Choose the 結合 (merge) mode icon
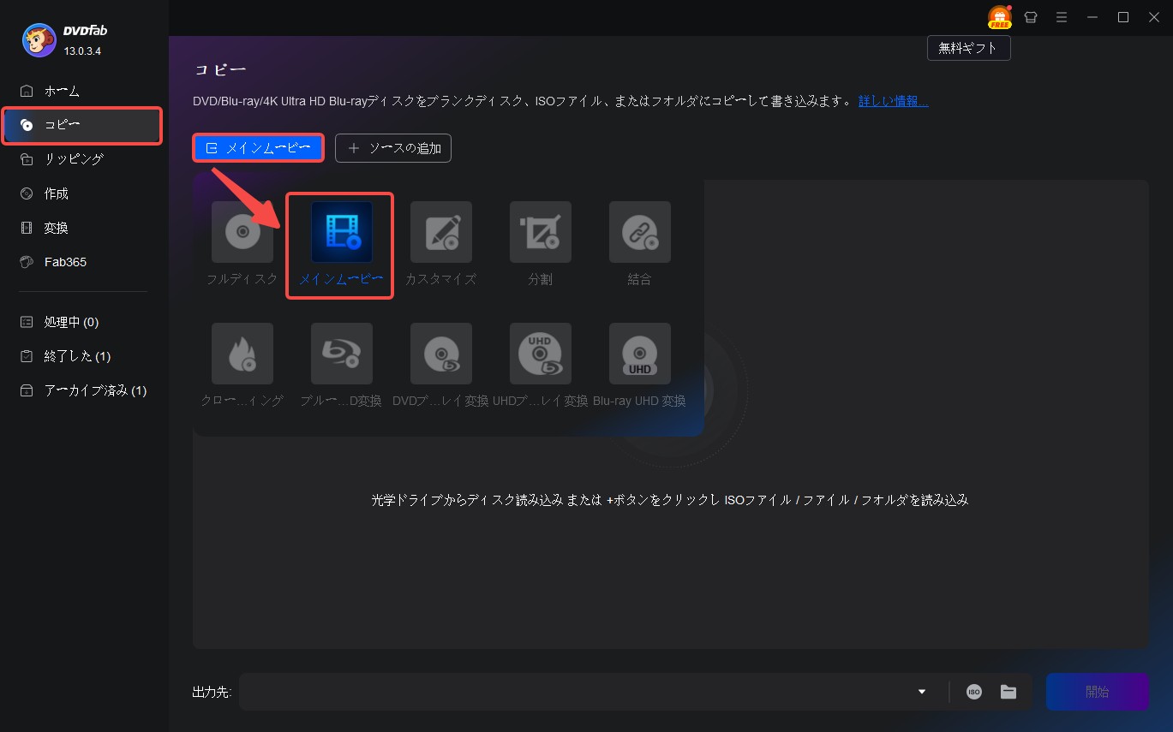1173x732 pixels. [640, 232]
